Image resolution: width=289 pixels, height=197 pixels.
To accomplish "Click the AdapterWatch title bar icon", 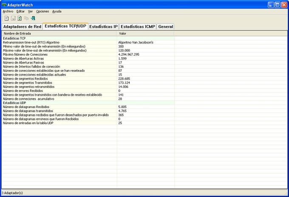I will tap(4, 5).
